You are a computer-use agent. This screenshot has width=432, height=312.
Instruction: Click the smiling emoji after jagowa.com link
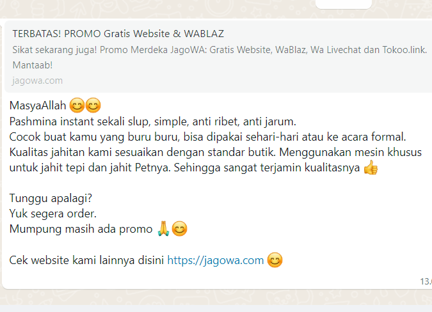(x=275, y=260)
